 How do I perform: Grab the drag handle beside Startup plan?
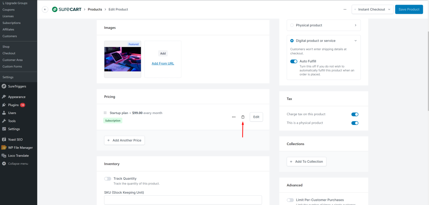click(106, 113)
